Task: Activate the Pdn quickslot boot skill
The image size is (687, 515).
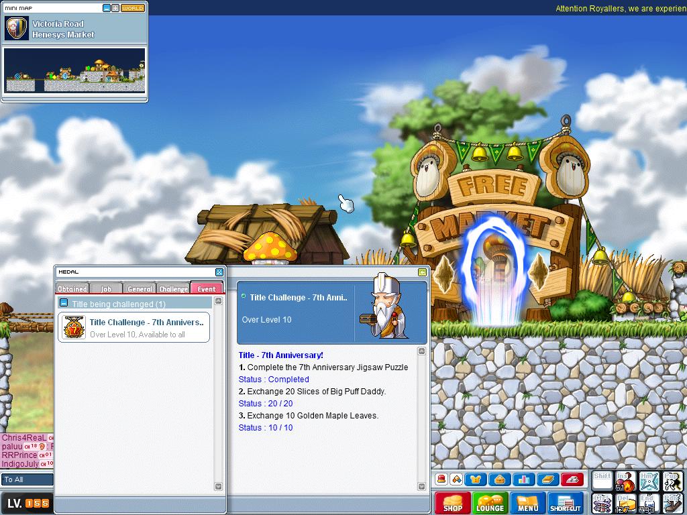Action: click(x=672, y=503)
